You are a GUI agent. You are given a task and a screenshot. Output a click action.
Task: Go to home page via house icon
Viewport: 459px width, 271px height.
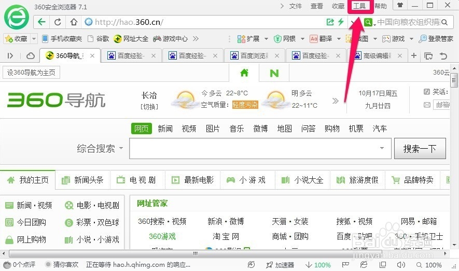click(74, 22)
